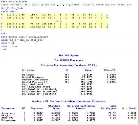Screen dimensions: 139x125
Task: Click the data row starting '5 208 0.0 1.60'
Action: 55,24
